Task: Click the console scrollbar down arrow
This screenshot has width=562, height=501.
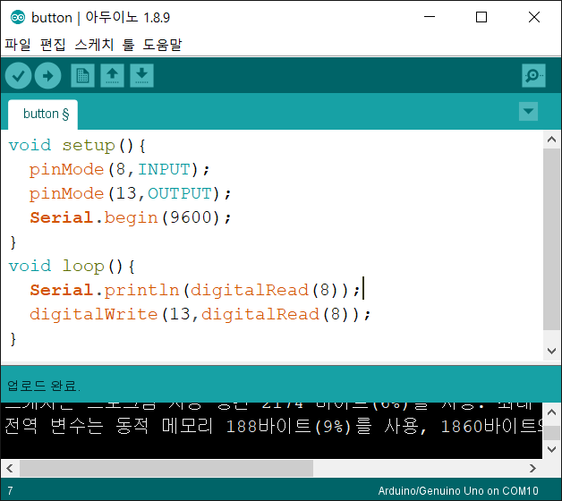Action: coord(552,449)
